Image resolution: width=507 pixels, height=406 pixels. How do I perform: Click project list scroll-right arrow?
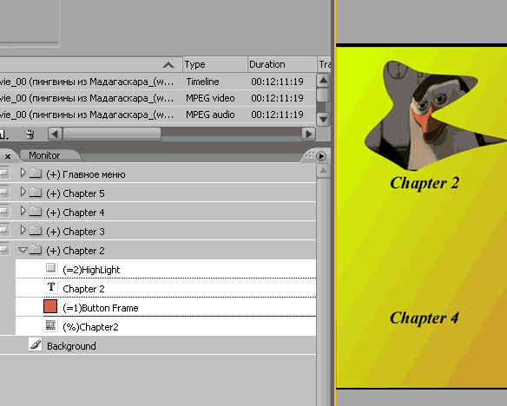coord(309,134)
